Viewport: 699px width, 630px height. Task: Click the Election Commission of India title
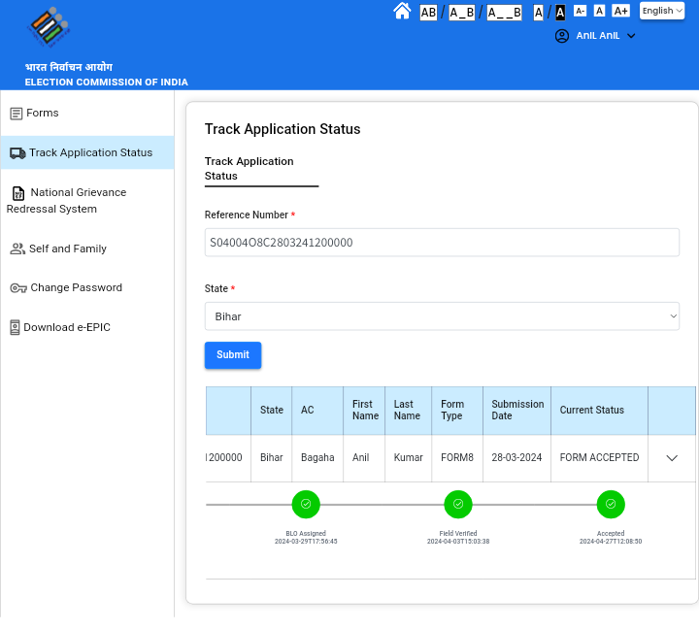[106, 83]
